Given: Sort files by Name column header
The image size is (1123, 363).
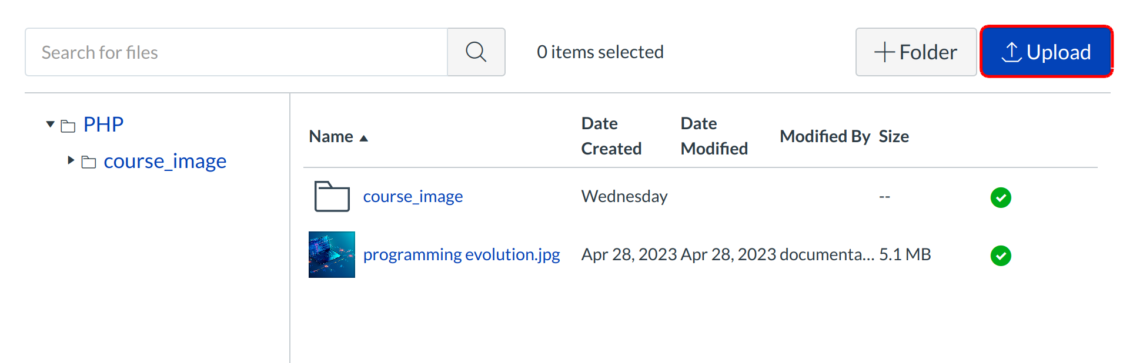Looking at the screenshot, I should click(332, 136).
